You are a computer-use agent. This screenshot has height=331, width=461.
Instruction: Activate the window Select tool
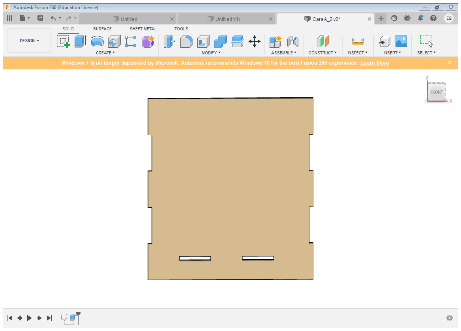tap(426, 41)
